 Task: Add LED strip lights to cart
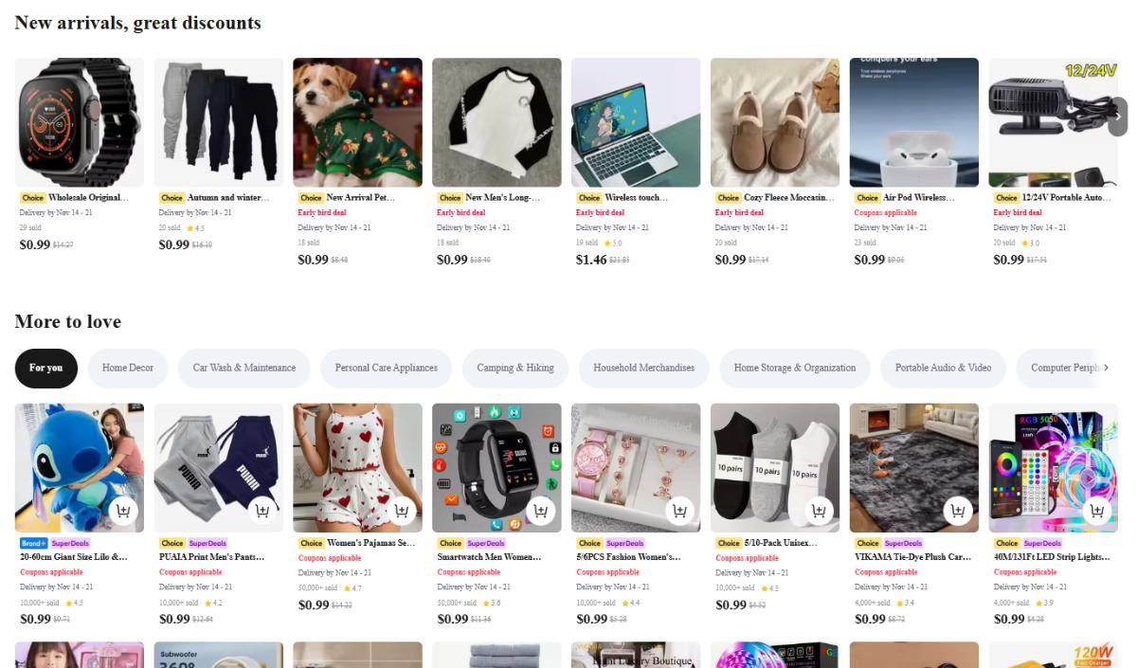[x=1097, y=512]
